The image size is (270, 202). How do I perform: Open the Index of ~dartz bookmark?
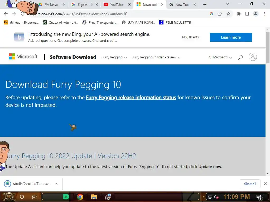(60, 23)
